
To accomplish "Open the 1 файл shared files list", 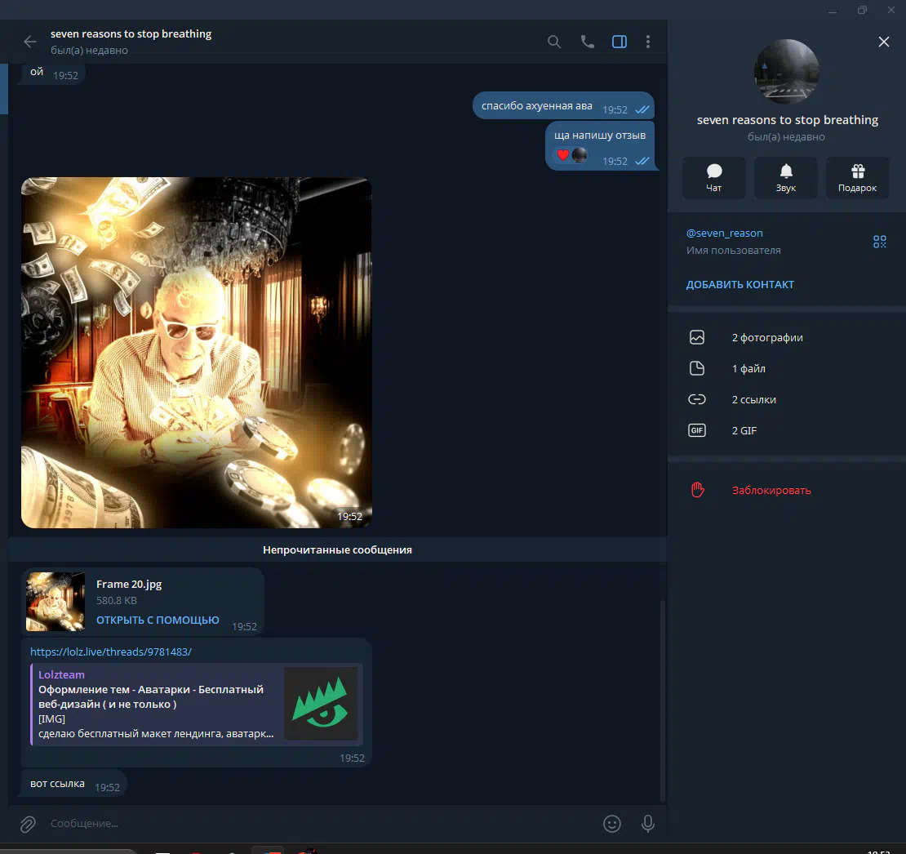I will [x=748, y=368].
